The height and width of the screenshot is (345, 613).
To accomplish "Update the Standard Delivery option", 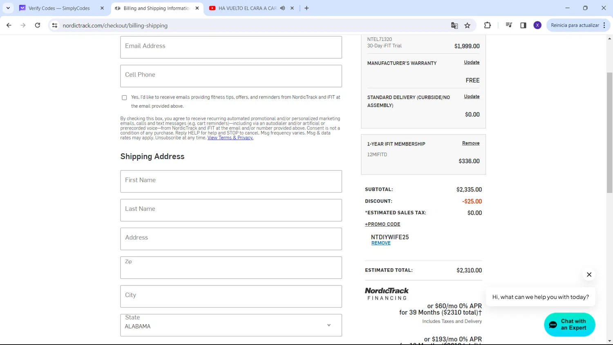I will 472,97.
